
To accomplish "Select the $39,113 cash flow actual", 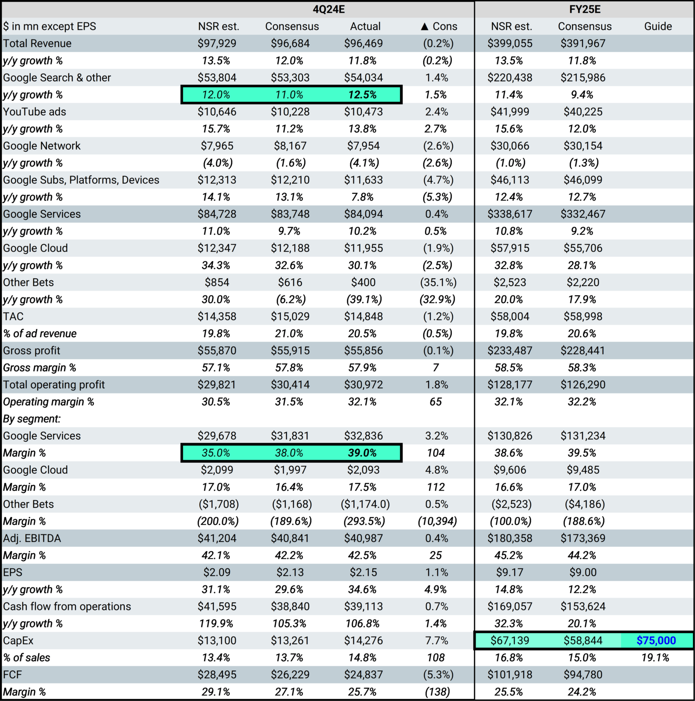I will (363, 607).
